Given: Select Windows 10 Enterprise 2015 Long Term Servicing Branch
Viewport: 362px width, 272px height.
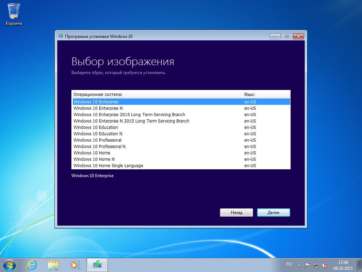Looking at the screenshot, I should click(x=181, y=114).
